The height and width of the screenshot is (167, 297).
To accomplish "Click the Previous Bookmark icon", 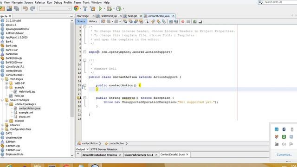I will [x=153, y=22].
